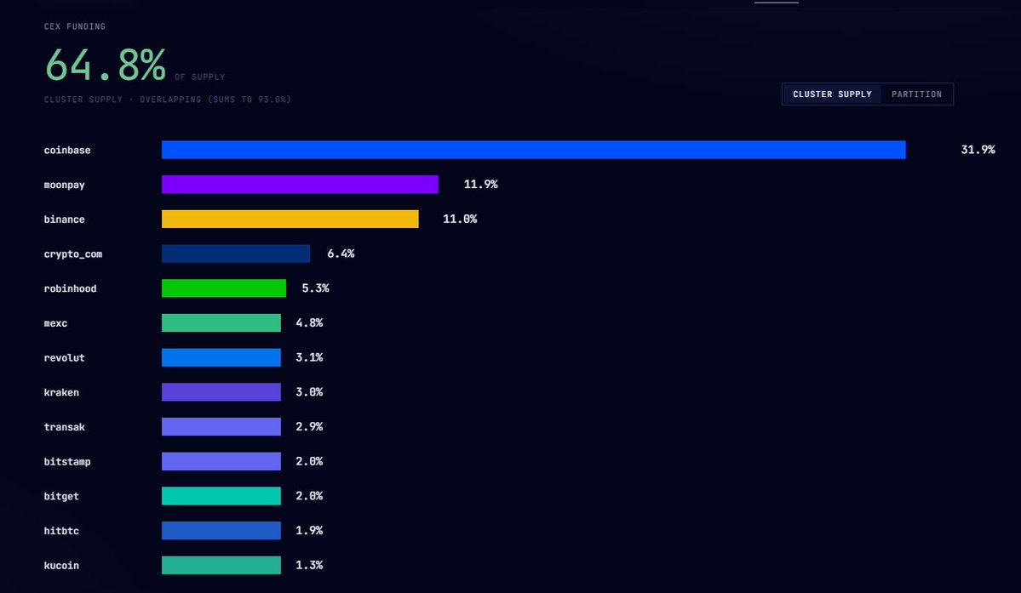This screenshot has width=1021, height=593.
Task: Click the CEX FUNDING heading
Action: point(75,26)
